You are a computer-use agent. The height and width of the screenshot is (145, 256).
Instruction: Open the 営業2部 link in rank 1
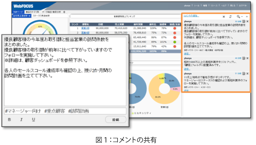(85, 28)
